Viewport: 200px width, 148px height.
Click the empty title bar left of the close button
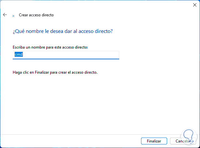tap(98, 5)
